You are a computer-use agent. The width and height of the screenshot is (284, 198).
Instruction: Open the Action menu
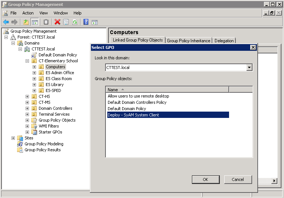tap(28, 13)
